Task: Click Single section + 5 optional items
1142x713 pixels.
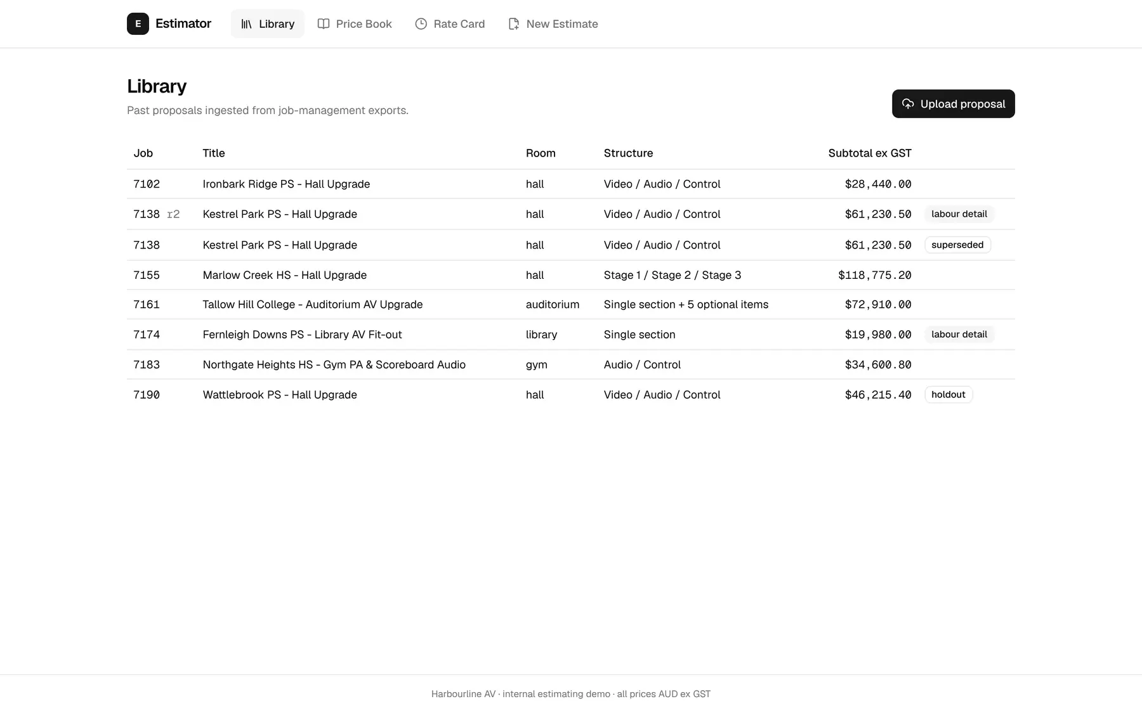Action: (686, 304)
